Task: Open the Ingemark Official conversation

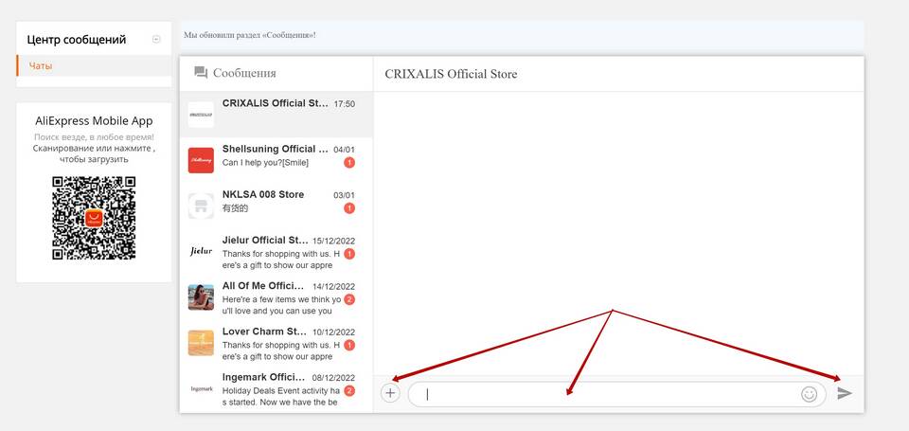Action: pyautogui.click(x=276, y=388)
